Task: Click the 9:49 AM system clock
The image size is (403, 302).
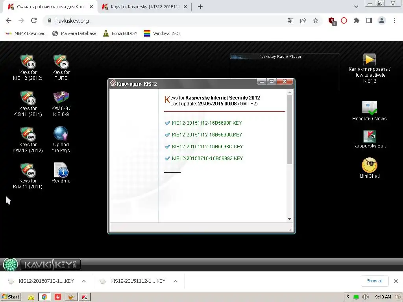Action: tap(383, 297)
